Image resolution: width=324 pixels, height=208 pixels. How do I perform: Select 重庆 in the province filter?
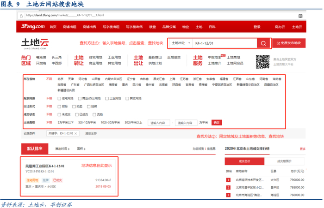pos(125,85)
